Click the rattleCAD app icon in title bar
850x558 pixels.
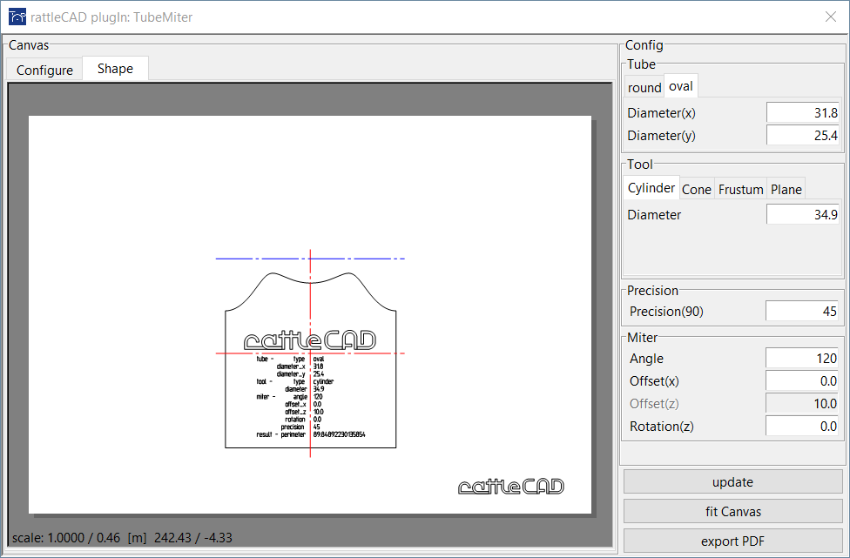[x=17, y=17]
